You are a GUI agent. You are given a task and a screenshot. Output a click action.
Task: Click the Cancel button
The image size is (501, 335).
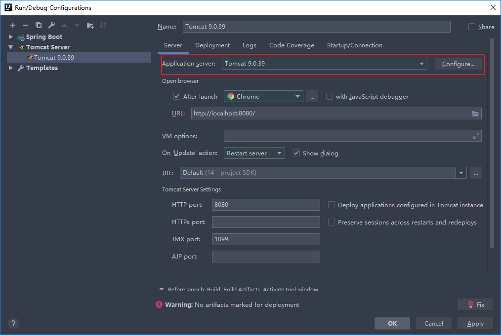(x=434, y=324)
